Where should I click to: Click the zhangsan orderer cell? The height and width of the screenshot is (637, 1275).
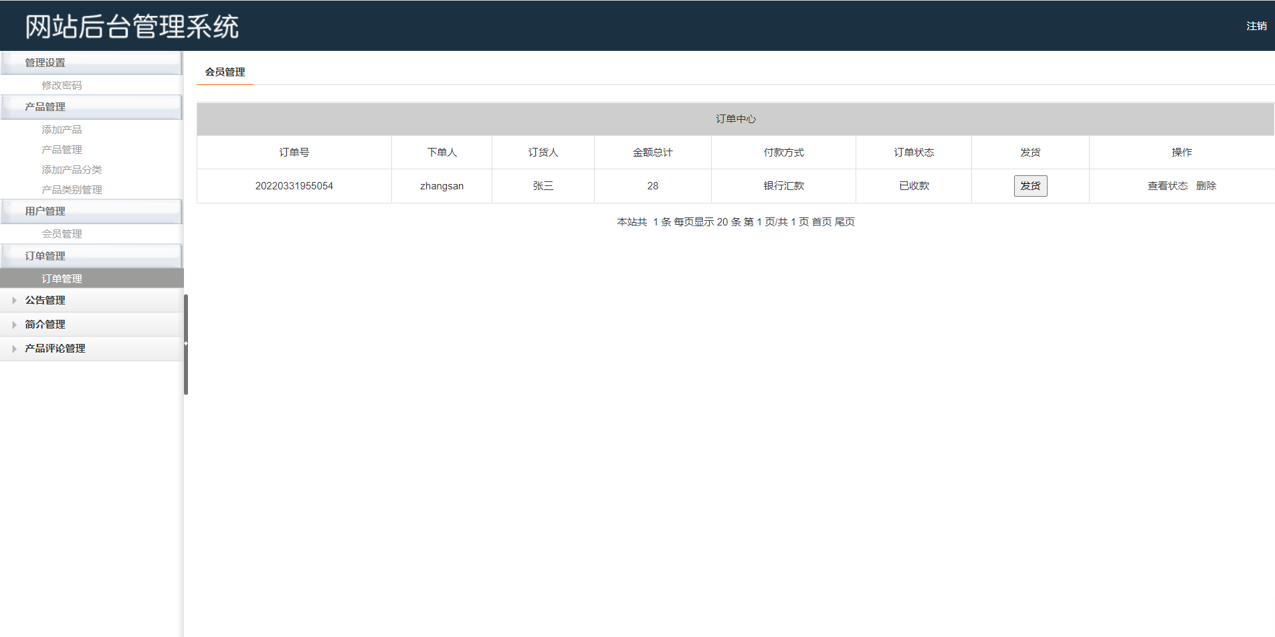pos(442,186)
